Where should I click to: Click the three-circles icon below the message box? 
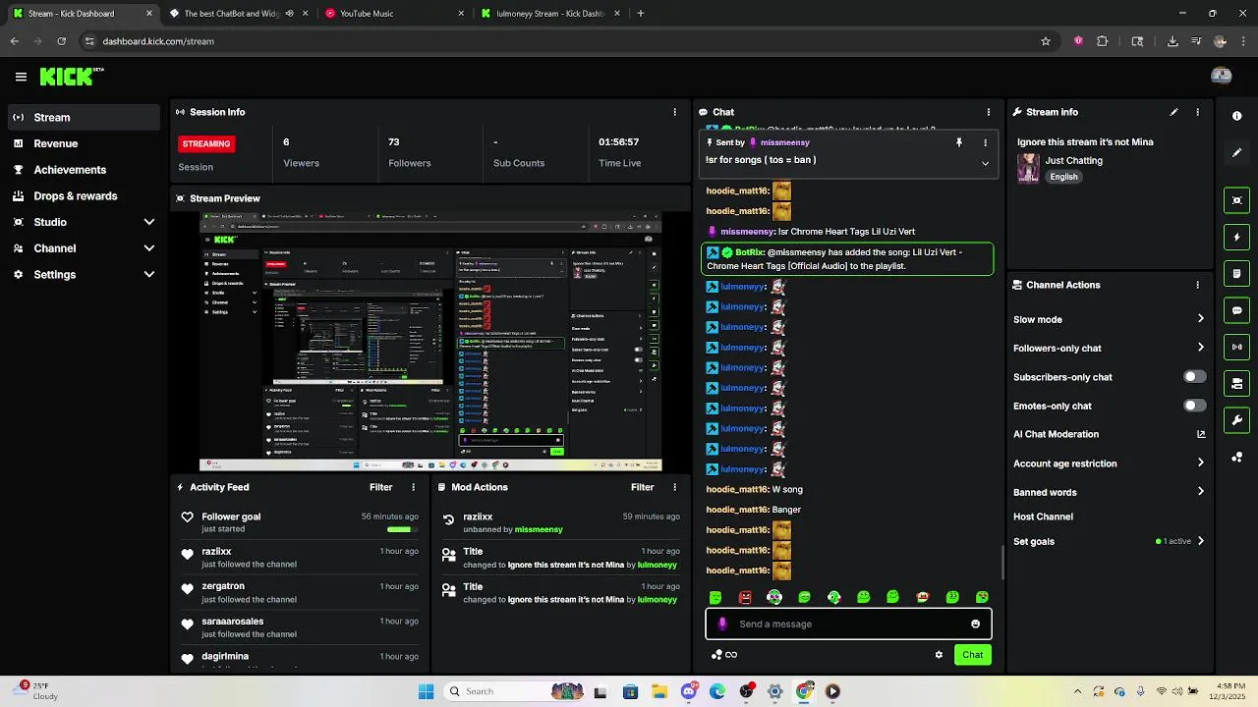pyautogui.click(x=716, y=655)
